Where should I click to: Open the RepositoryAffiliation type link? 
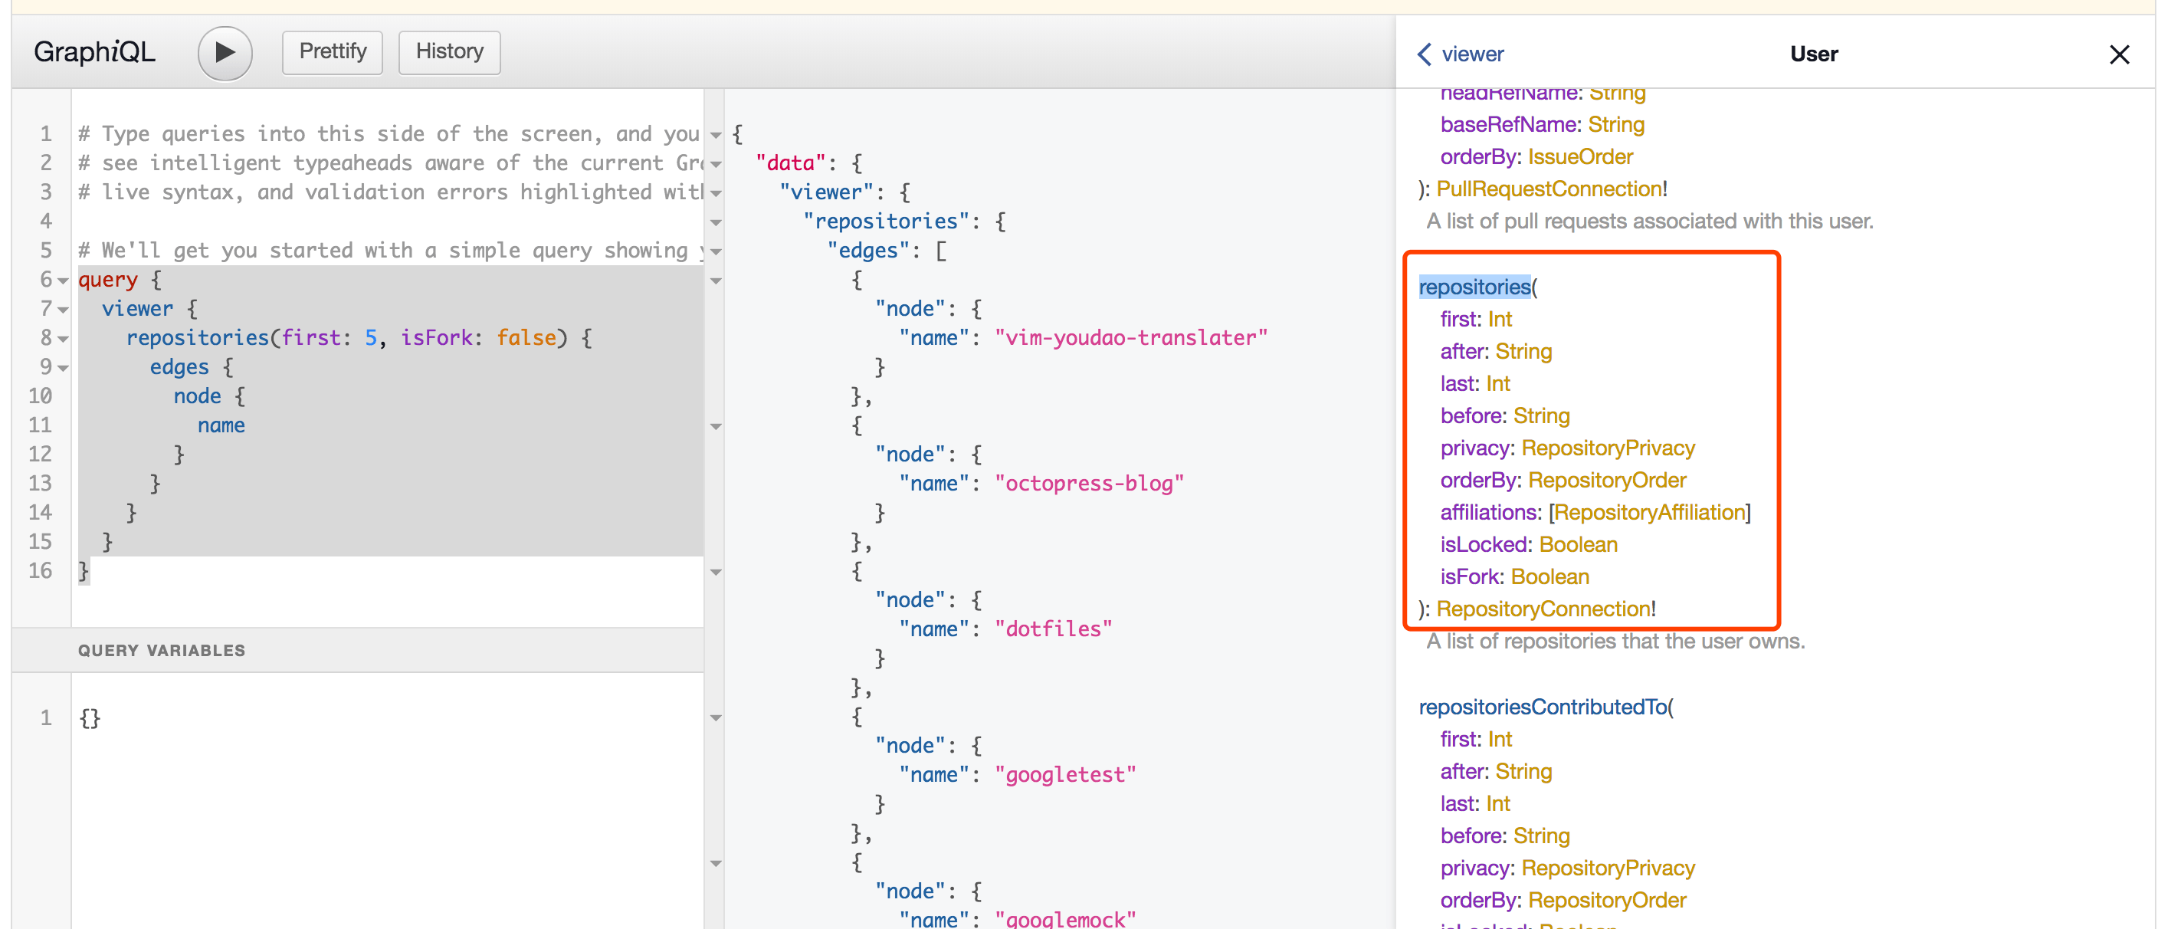[1649, 513]
